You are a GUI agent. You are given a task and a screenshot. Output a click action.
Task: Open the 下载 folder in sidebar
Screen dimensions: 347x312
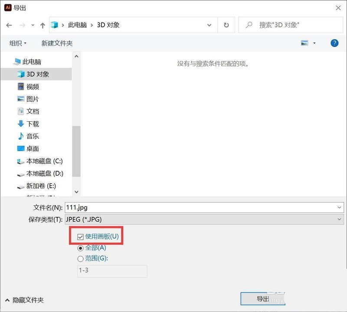tap(33, 124)
